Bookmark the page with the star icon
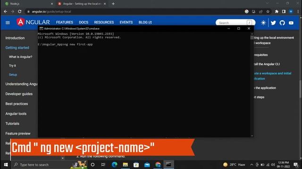302x169 pixels. point(268,11)
